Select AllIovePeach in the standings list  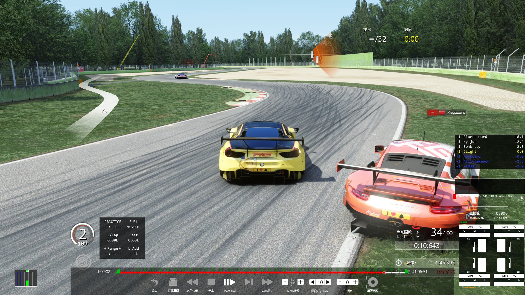[x=489, y=161]
